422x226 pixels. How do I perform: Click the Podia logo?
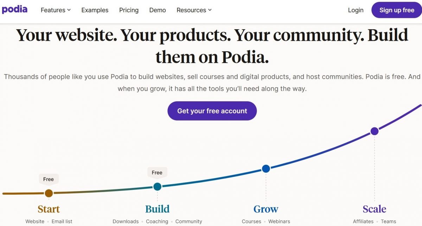(x=14, y=9)
